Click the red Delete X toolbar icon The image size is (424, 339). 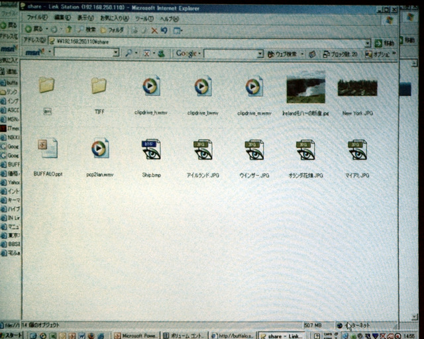(x=154, y=30)
